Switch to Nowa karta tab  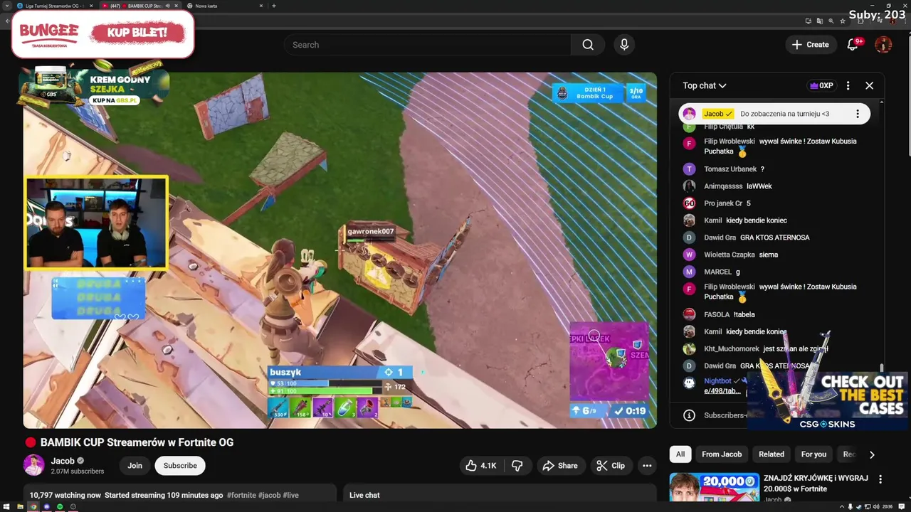pos(225,6)
